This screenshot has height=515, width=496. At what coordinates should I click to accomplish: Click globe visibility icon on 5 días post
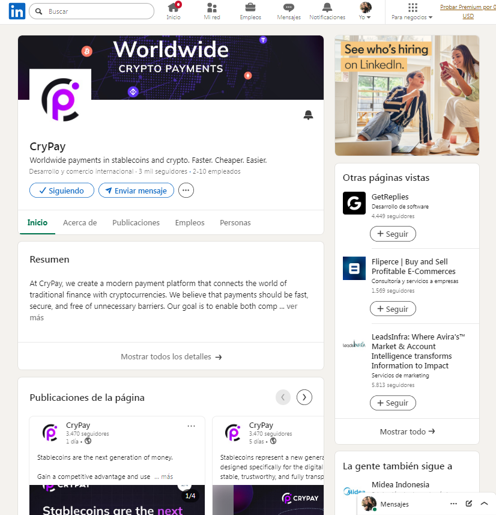[273, 441]
